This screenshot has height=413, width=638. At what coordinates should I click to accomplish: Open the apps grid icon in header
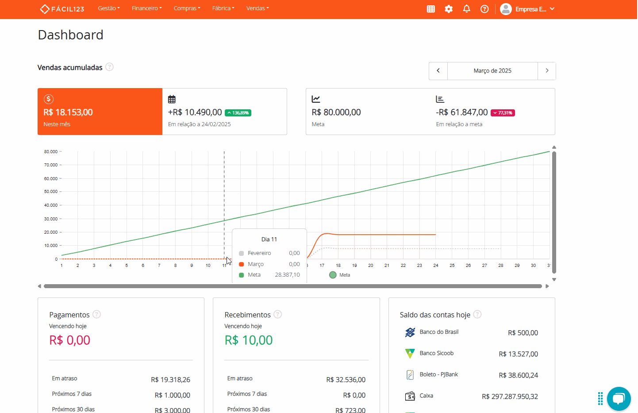430,9
